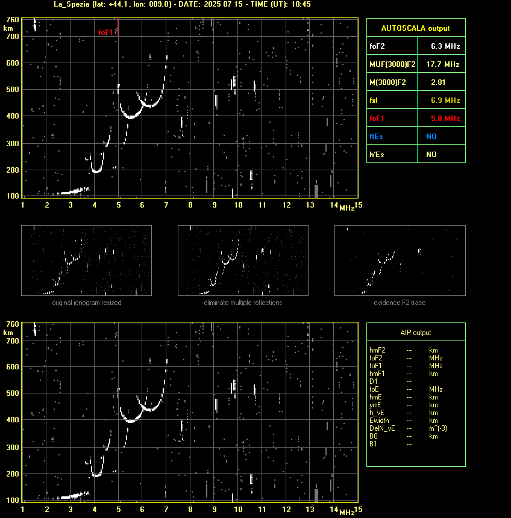Click the ftEs value NO

pos(431,137)
